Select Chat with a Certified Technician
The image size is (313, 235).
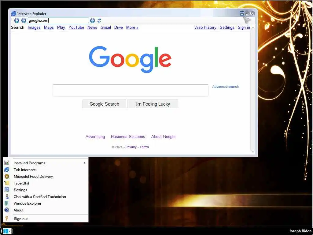(46, 197)
